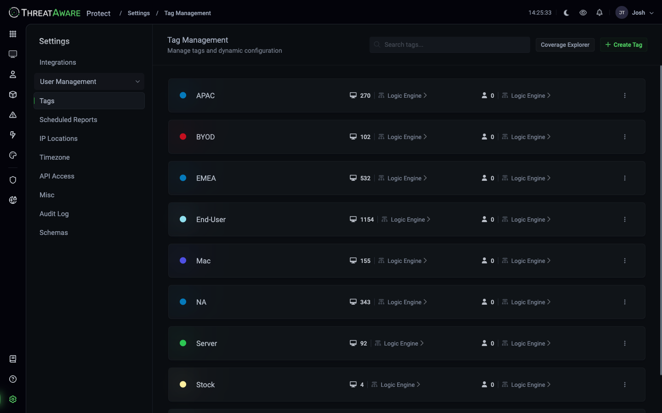Screen dimensions: 662x413
Task: Click the yellow Stock color dot
Action: (x=183, y=385)
